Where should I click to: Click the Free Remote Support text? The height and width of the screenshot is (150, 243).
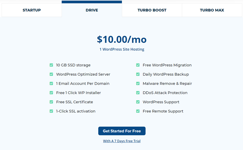click(163, 111)
